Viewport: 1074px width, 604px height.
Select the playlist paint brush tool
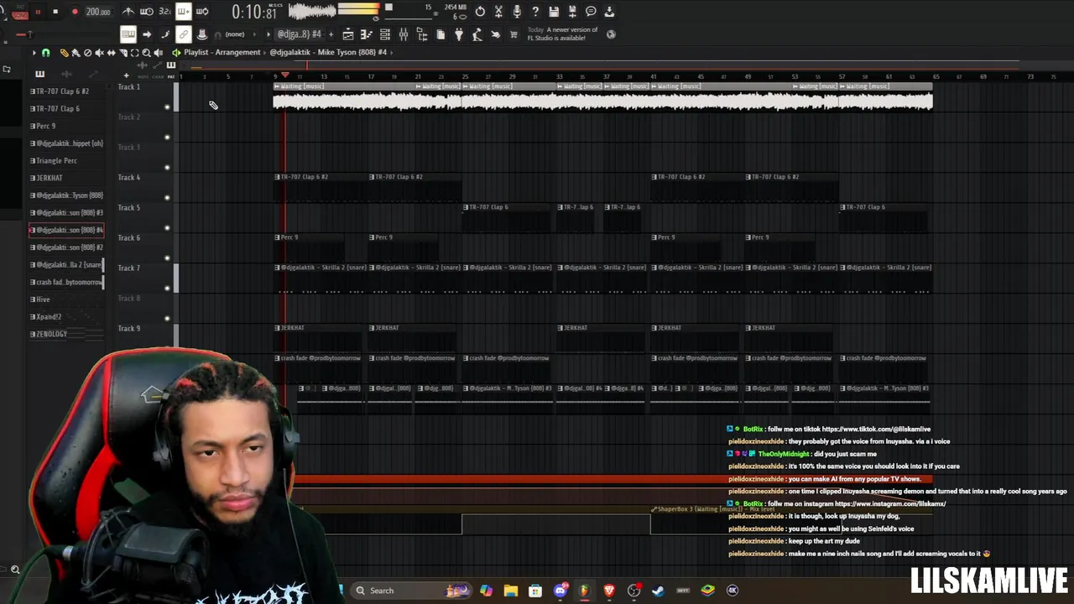tap(76, 53)
